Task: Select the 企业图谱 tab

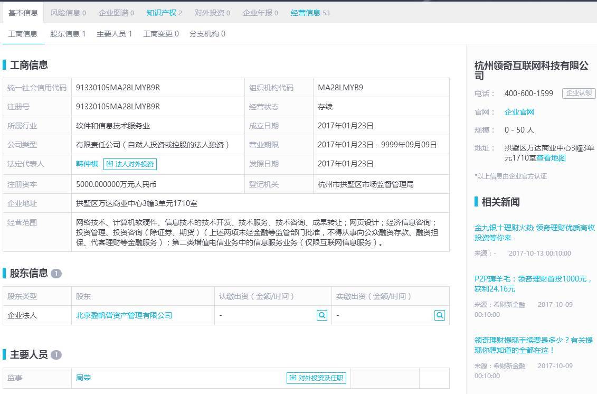Action: [116, 13]
